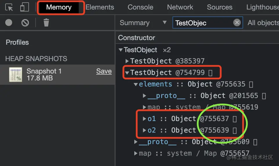
Task: Click the TestObjec filter input field
Action: (203, 23)
